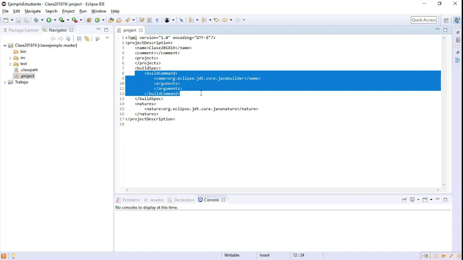Viewport: 463px width, 260px height.
Task: Click the Open Task folder icon
Action: tap(119, 20)
